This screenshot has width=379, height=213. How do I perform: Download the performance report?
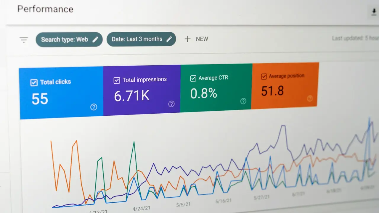[x=373, y=12]
